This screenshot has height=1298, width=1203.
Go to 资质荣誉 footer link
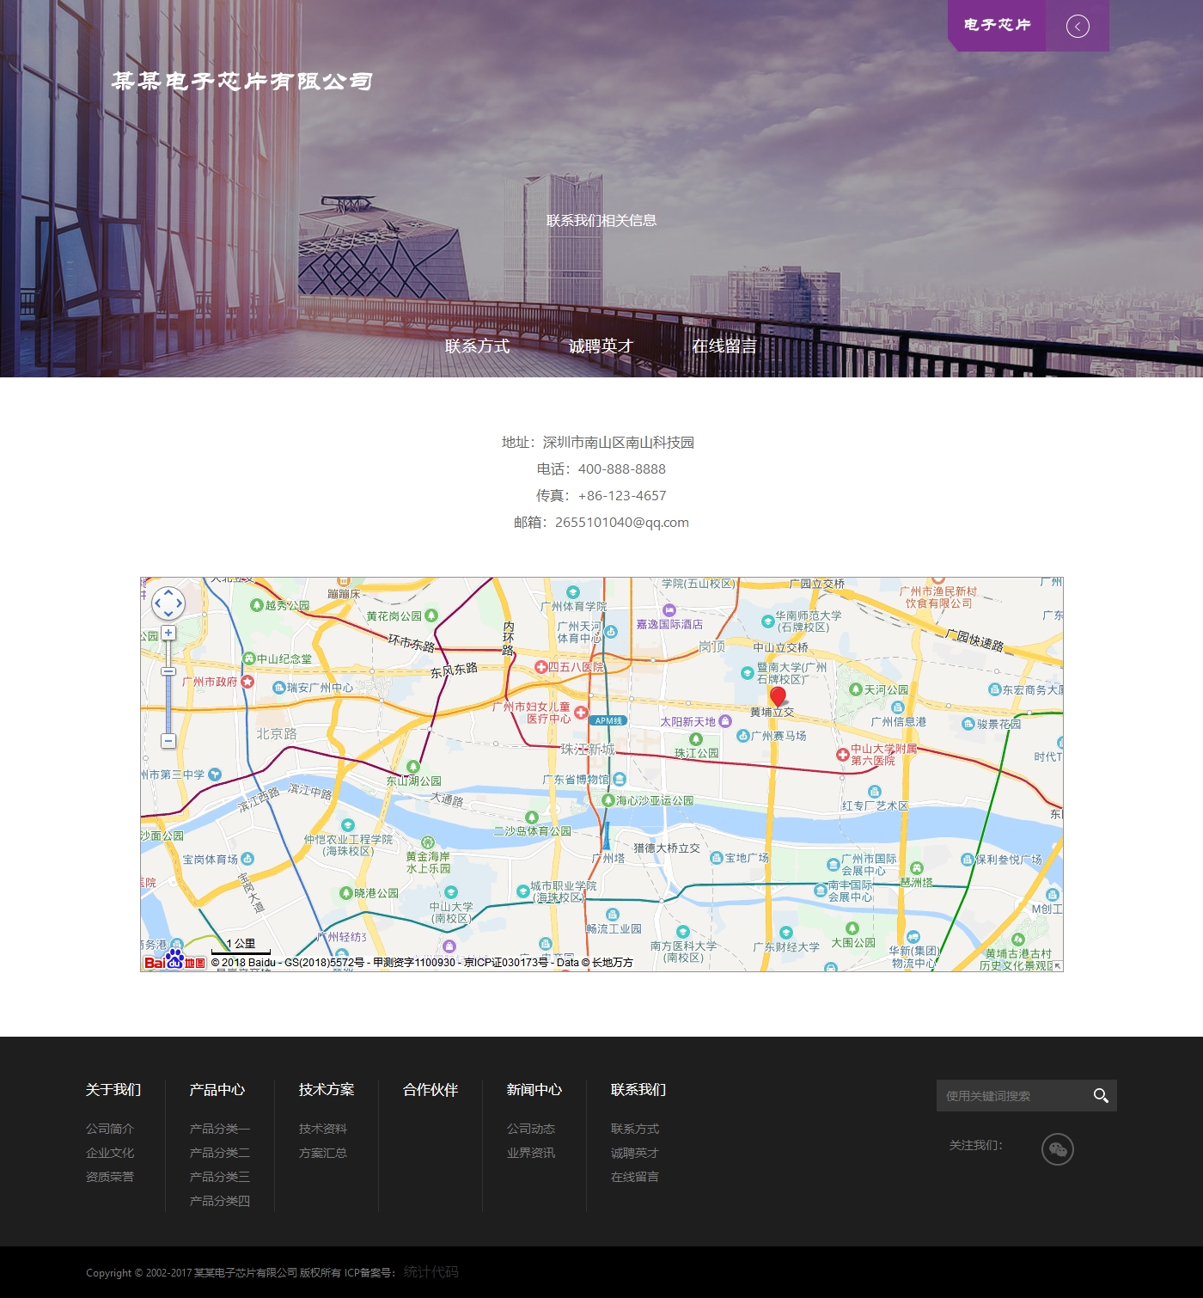click(x=110, y=1177)
